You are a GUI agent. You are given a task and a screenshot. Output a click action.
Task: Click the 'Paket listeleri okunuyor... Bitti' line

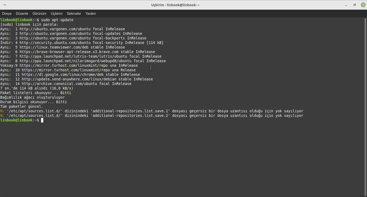[x=36, y=93]
